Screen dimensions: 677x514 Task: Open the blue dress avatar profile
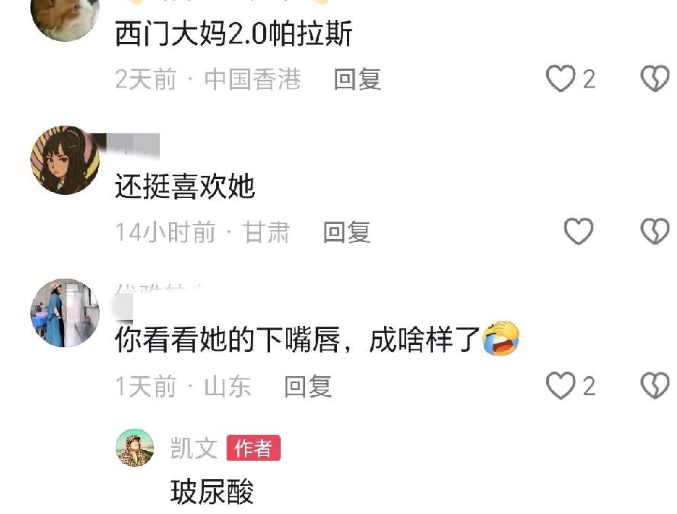[65, 313]
